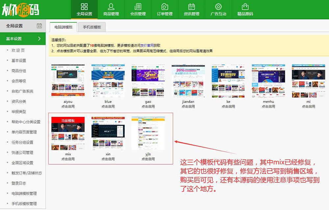Click the site logo in the header
Viewport: 329px width, 210px height.
point(20,10)
